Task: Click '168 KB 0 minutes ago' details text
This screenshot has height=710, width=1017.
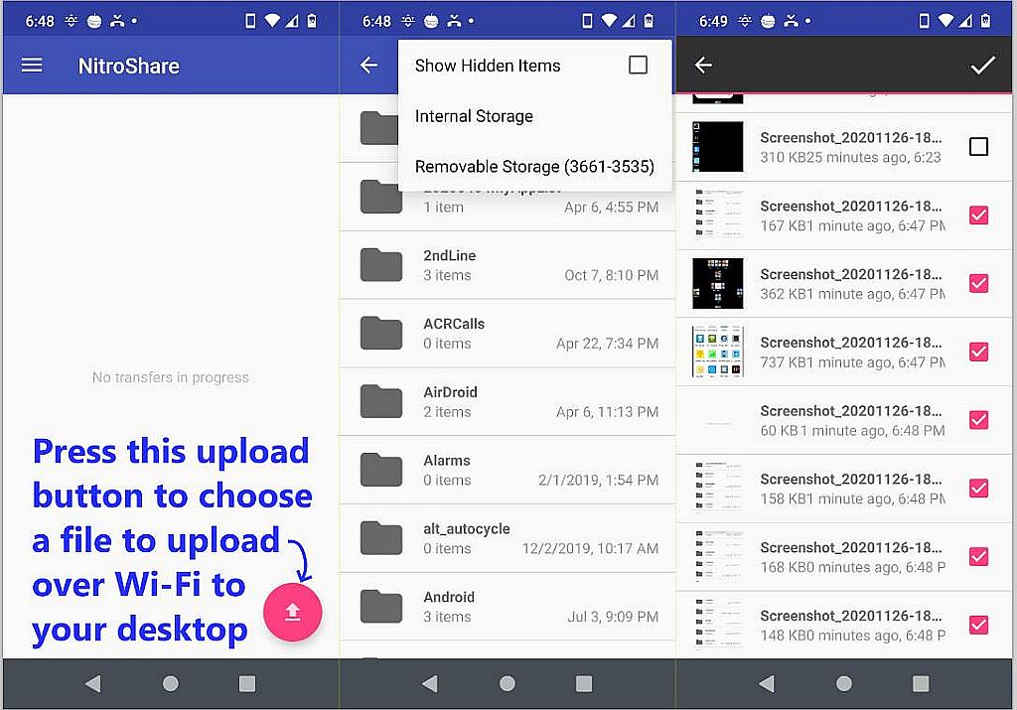Action: [852, 567]
